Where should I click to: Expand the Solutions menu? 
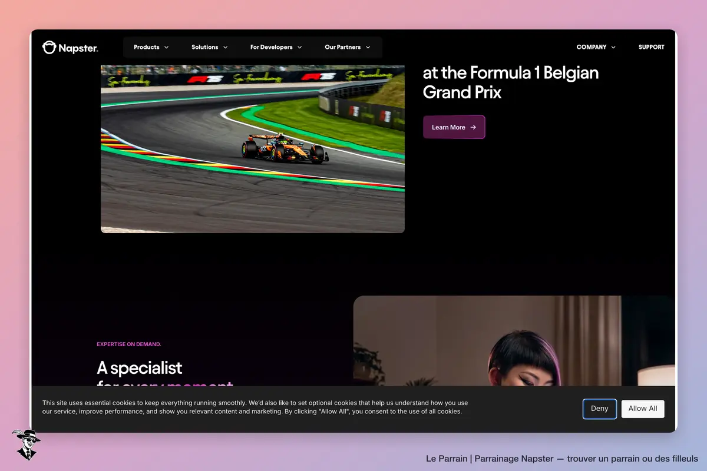(x=210, y=47)
